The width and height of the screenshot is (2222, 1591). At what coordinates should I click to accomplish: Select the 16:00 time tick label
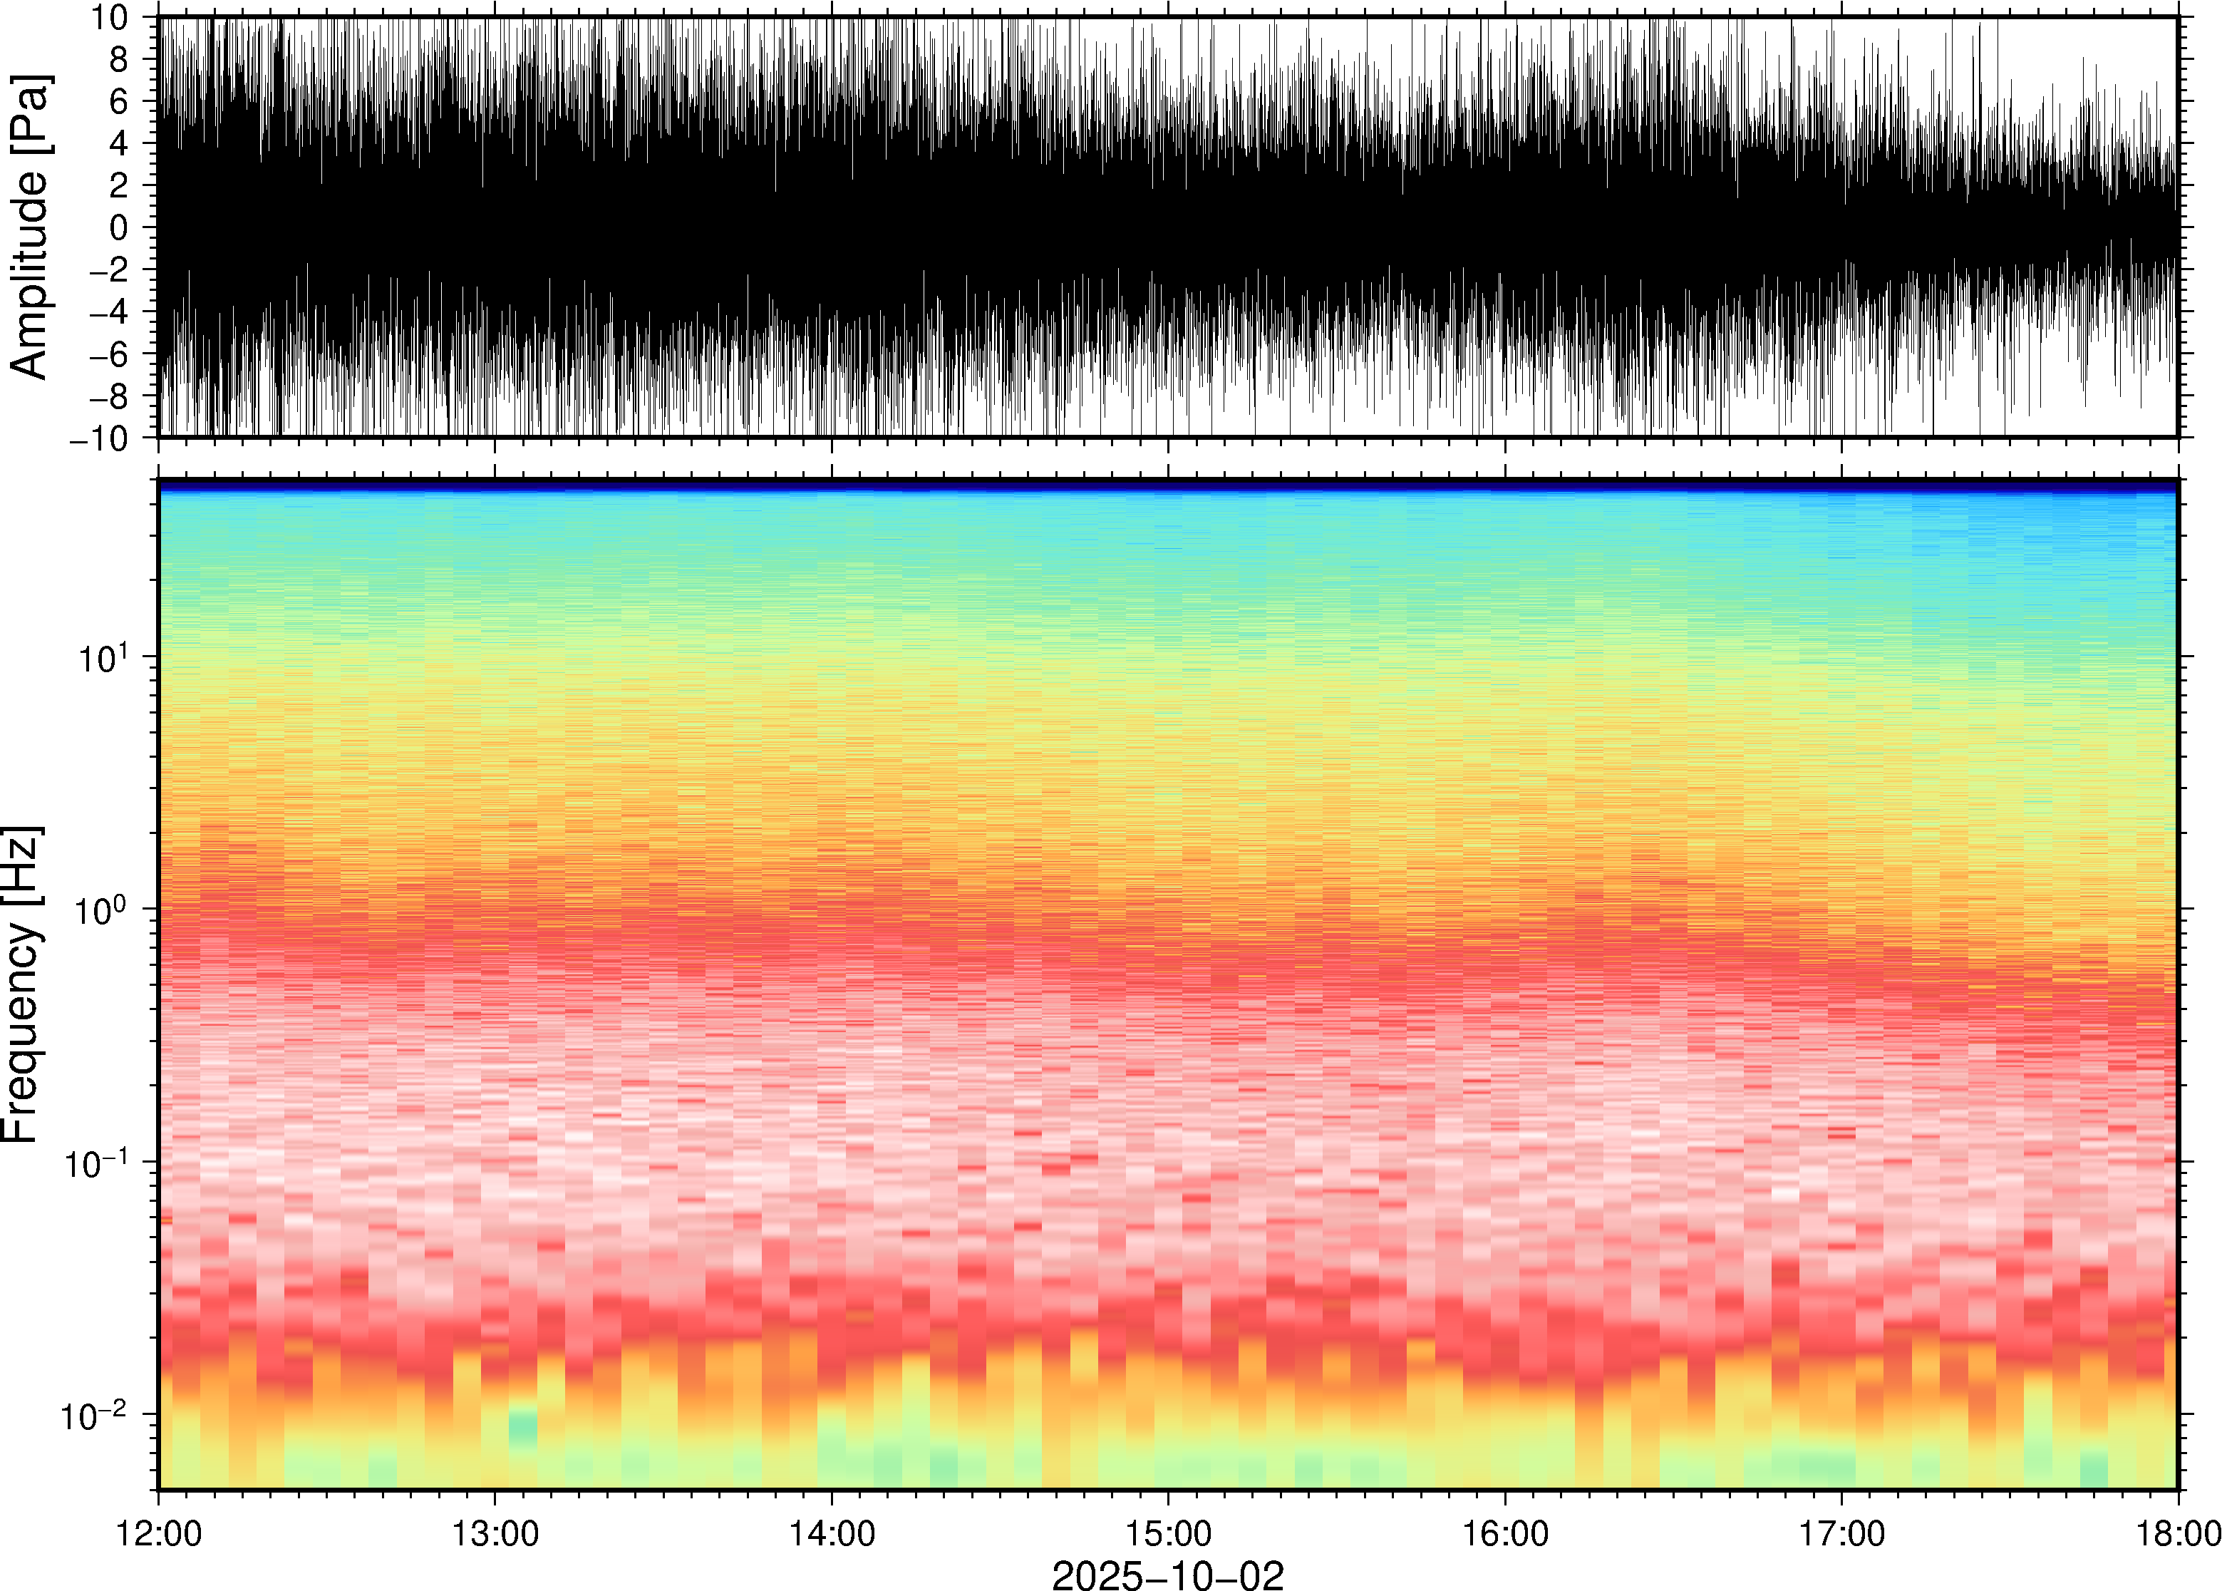1504,1533
